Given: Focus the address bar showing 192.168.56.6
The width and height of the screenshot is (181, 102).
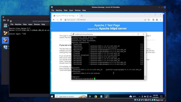Looking at the screenshot, I should pos(81,20).
